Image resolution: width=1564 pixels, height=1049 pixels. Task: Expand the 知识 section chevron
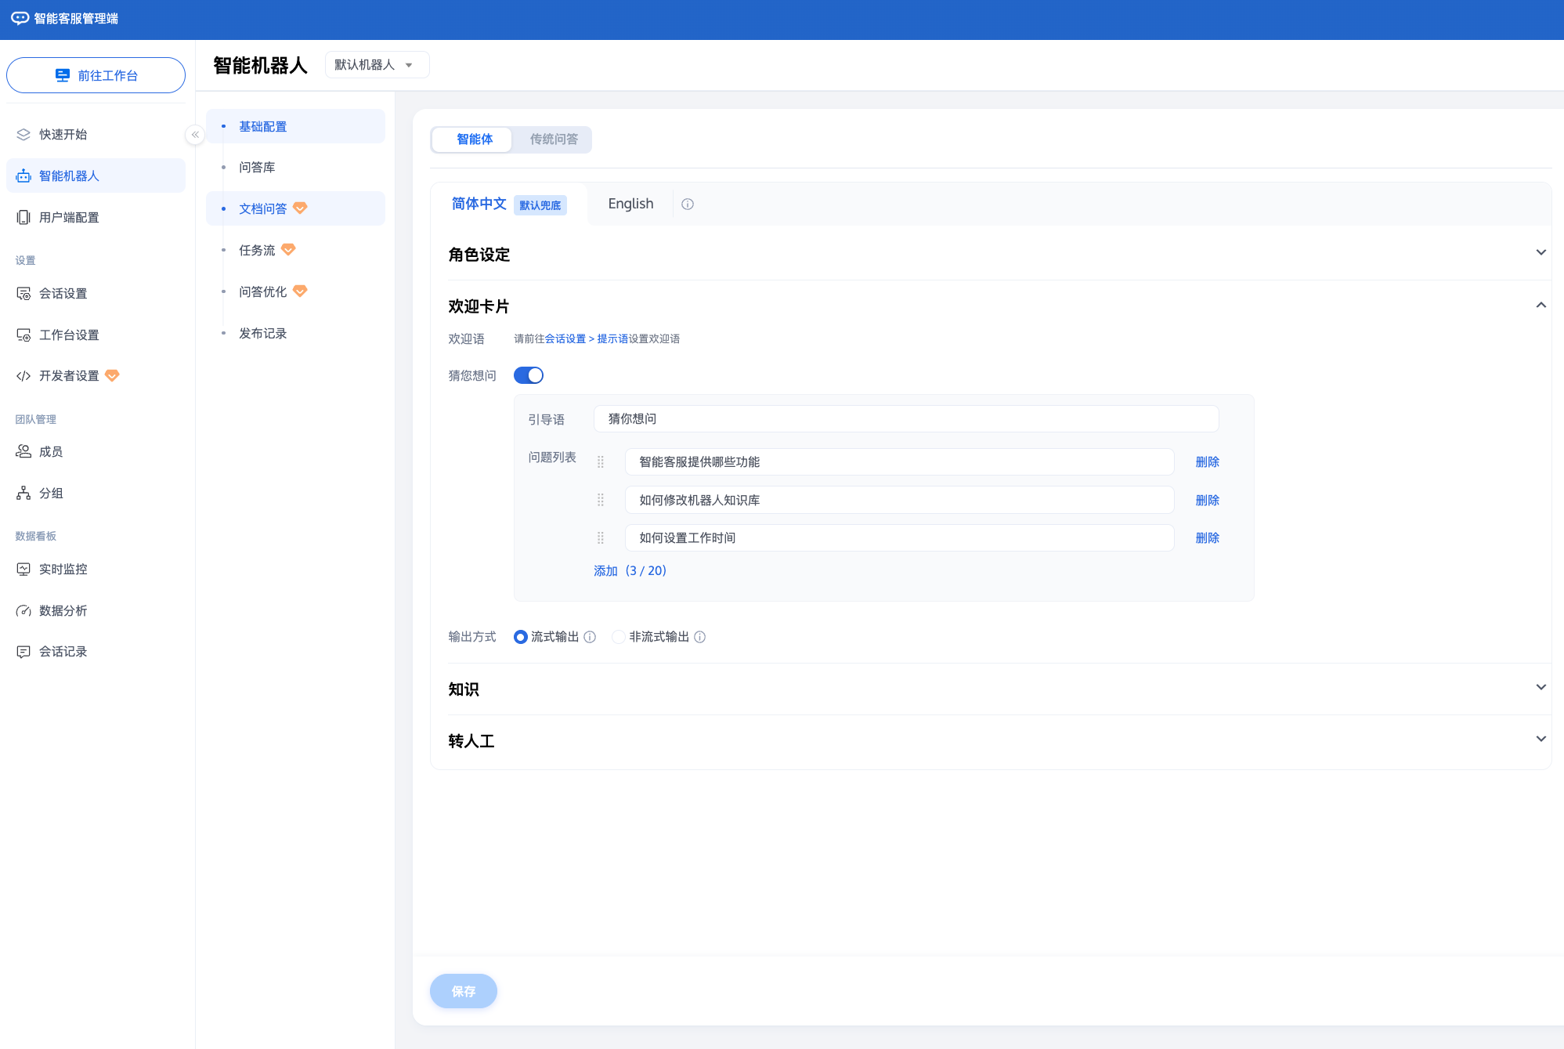click(x=1541, y=688)
